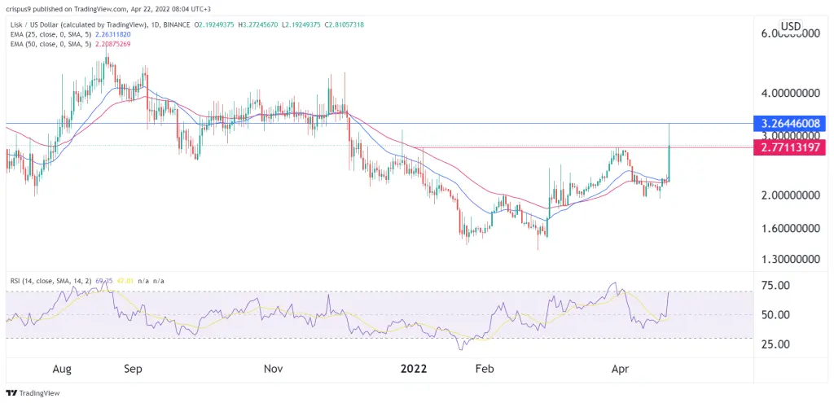Image resolution: width=834 pixels, height=403 pixels.
Task: Click the 1.60000000 price axis label
Action: [x=789, y=229]
